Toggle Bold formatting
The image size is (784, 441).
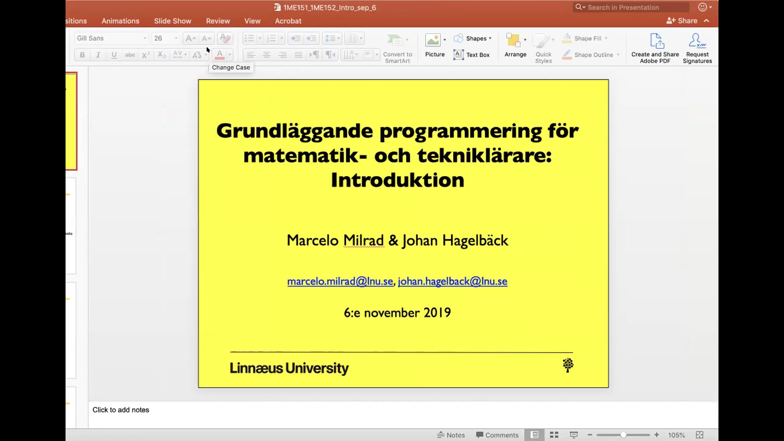click(82, 55)
